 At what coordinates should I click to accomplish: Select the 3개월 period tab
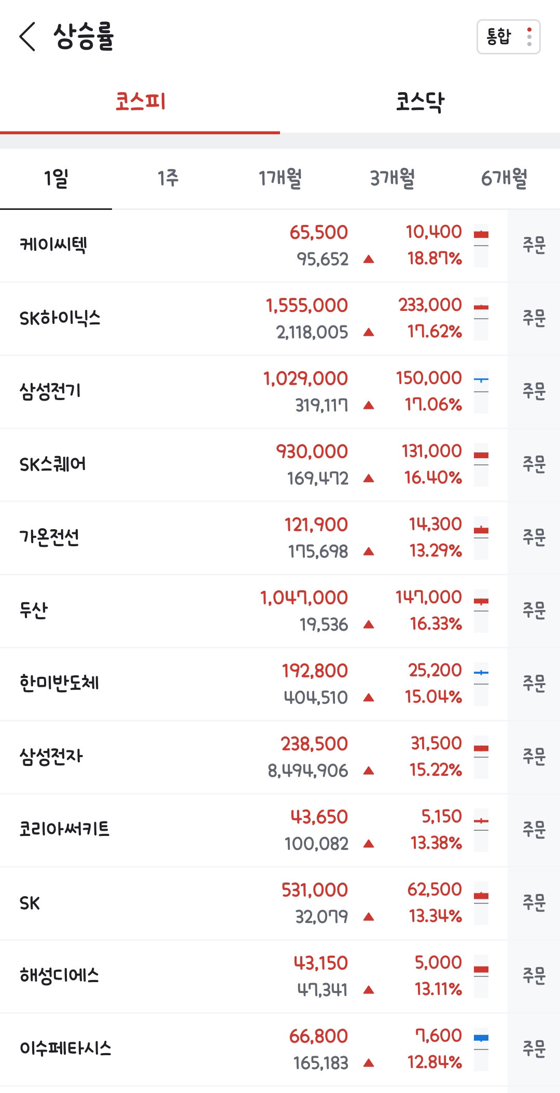[392, 178]
